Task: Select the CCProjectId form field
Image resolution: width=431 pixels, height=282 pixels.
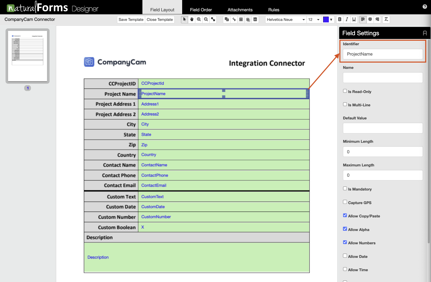Action: pyautogui.click(x=224, y=83)
